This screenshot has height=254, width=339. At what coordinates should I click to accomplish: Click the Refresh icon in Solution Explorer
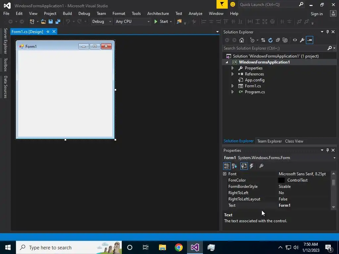[x=270, y=40]
